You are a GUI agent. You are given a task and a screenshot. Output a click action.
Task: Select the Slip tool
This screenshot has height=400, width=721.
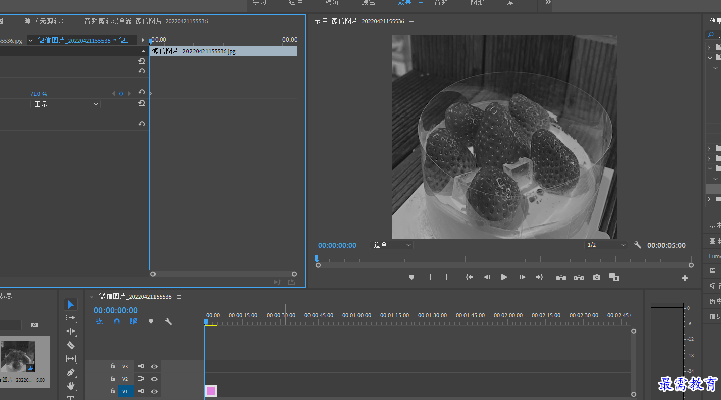click(x=71, y=359)
